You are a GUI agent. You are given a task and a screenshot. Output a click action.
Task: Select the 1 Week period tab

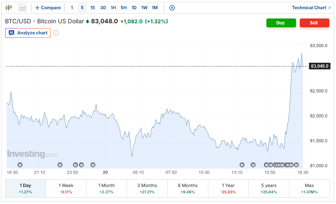click(x=66, y=188)
